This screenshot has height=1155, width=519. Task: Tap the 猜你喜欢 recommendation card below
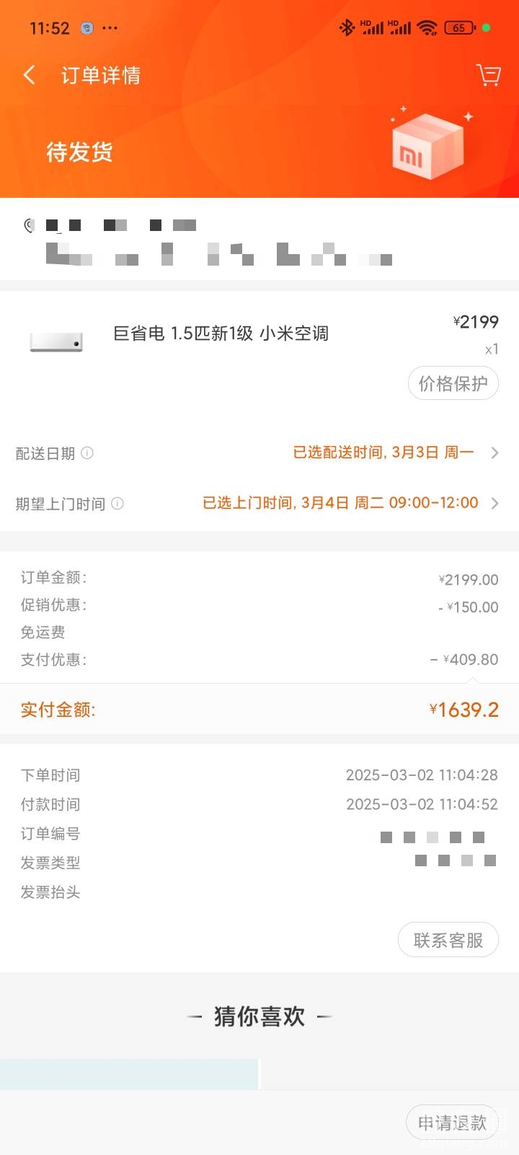pyautogui.click(x=129, y=1073)
